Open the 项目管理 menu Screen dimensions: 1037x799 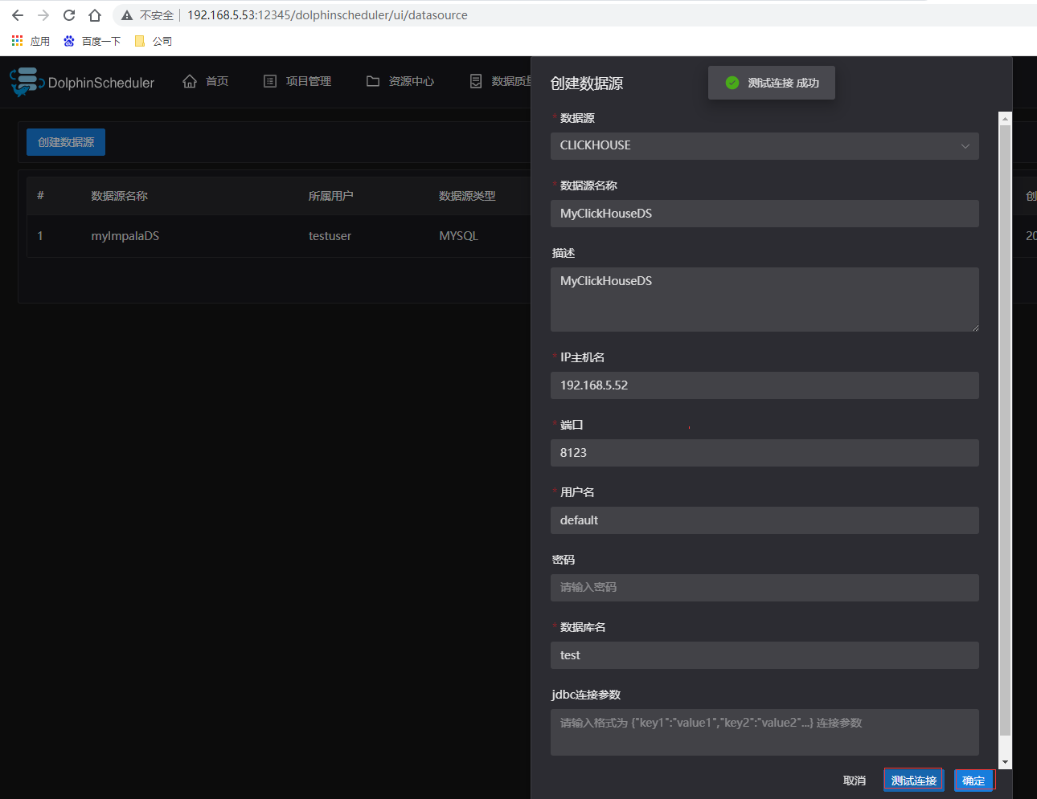coord(297,81)
